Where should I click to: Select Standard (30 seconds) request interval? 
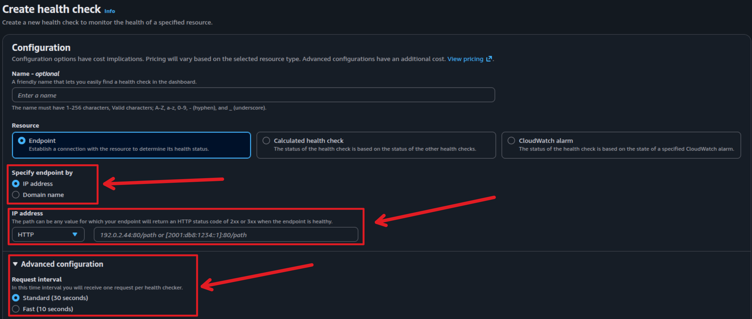click(16, 298)
